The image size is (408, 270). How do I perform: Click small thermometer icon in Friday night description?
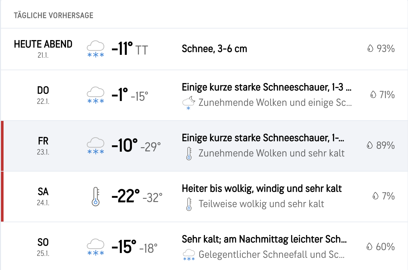pyautogui.click(x=189, y=153)
